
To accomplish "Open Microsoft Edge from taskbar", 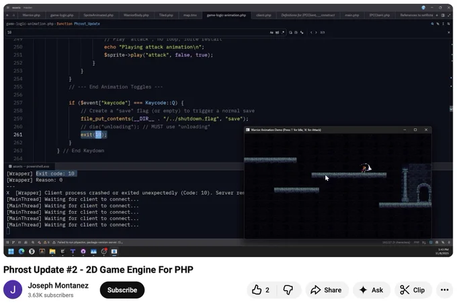I will click(22, 252).
